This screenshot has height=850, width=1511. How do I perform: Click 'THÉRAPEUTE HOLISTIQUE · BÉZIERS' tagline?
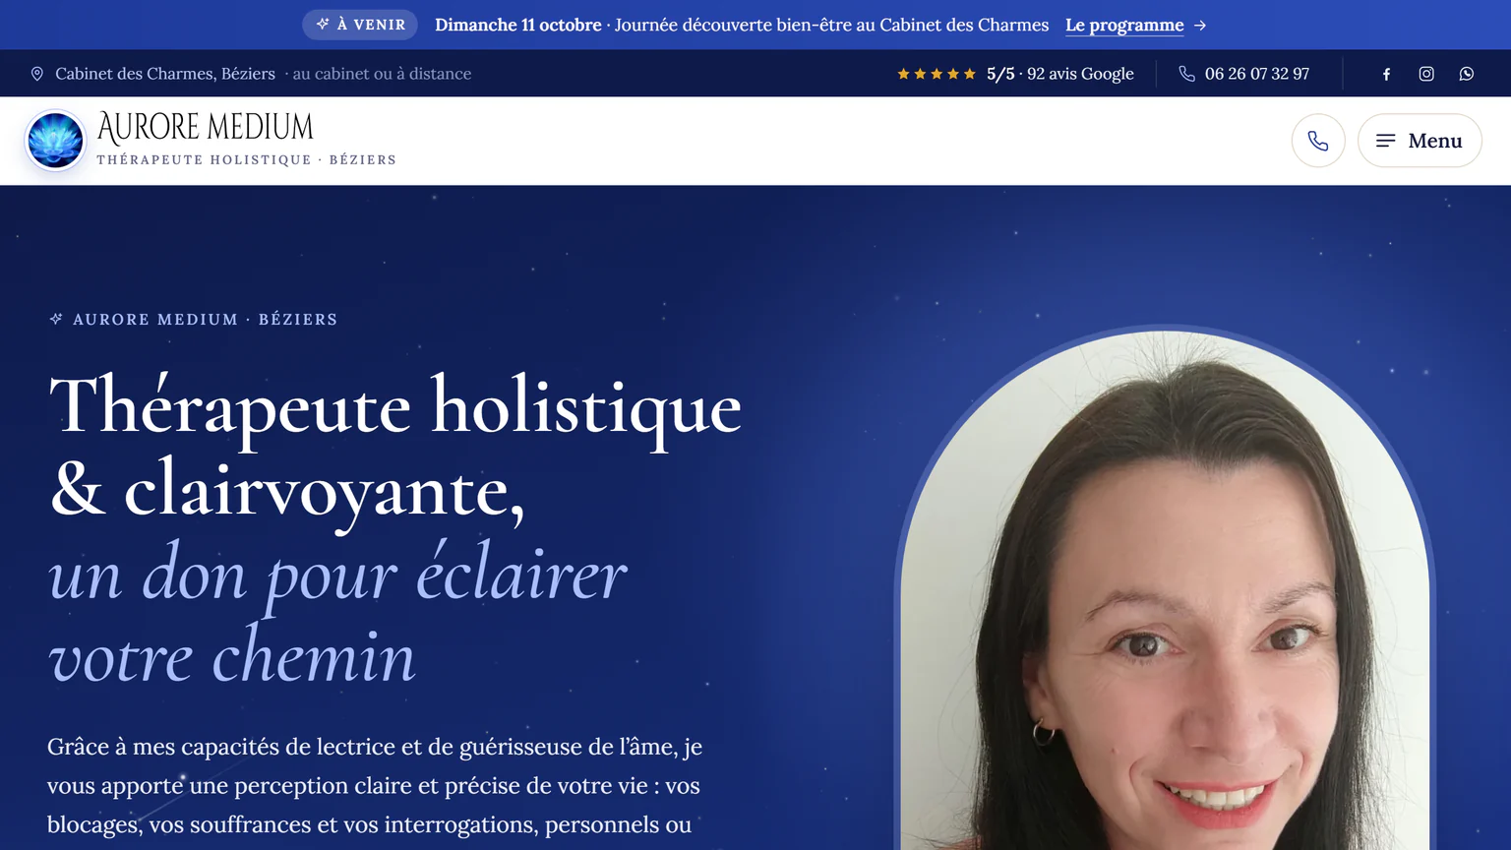tap(247, 159)
